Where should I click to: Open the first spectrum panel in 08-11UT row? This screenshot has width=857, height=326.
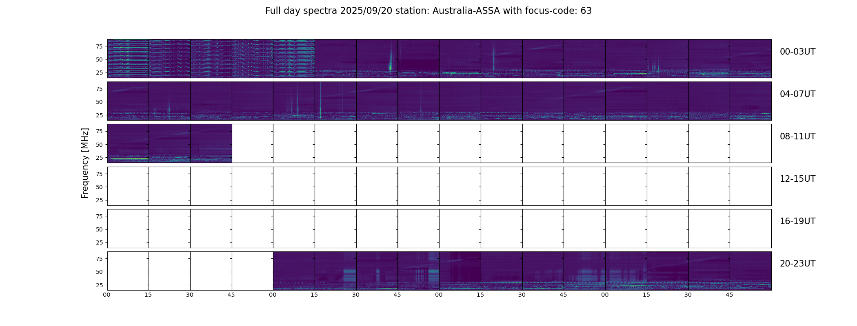point(128,143)
